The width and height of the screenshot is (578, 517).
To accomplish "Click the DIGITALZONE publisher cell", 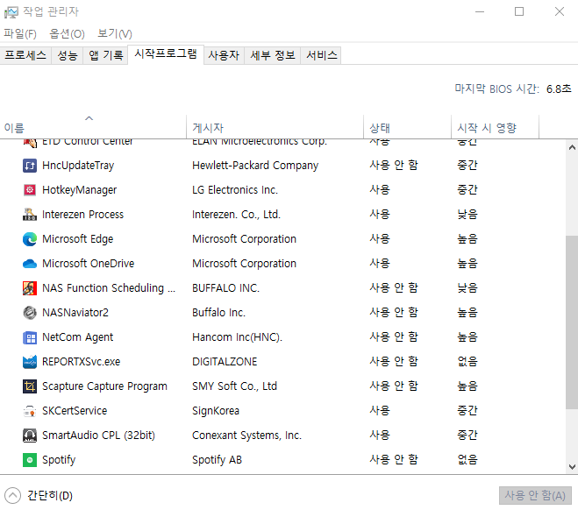I will click(x=225, y=362).
